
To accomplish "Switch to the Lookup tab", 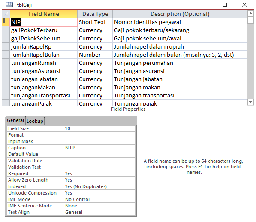I will pos(35,121).
